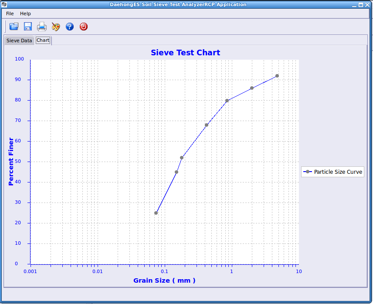The width and height of the screenshot is (373, 304).
Task: Click the Sieve Test Chart title
Action: point(186,52)
